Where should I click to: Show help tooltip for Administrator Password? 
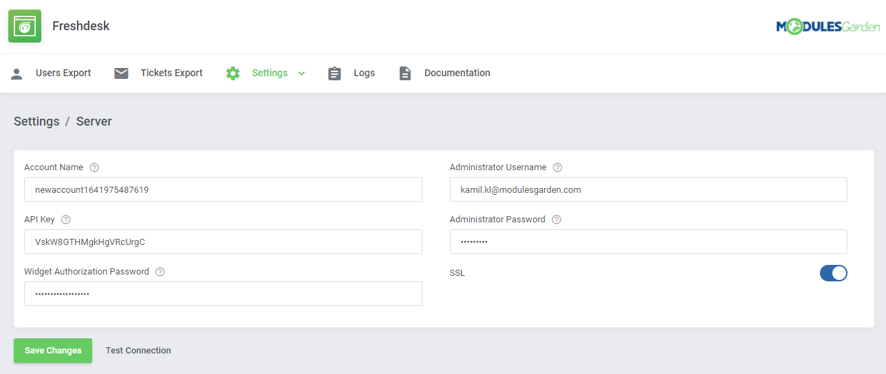[x=557, y=220]
